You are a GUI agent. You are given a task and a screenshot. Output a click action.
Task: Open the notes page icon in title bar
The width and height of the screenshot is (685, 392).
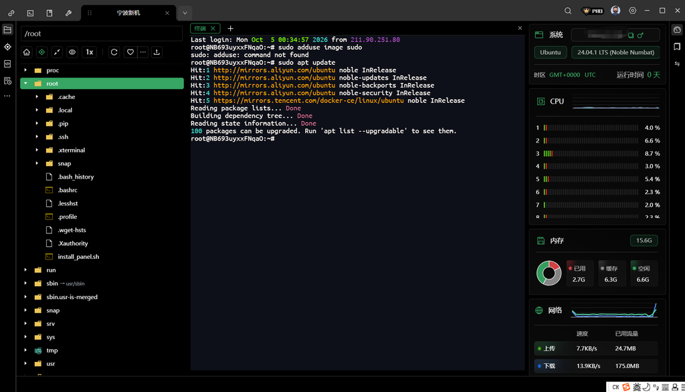click(x=50, y=13)
